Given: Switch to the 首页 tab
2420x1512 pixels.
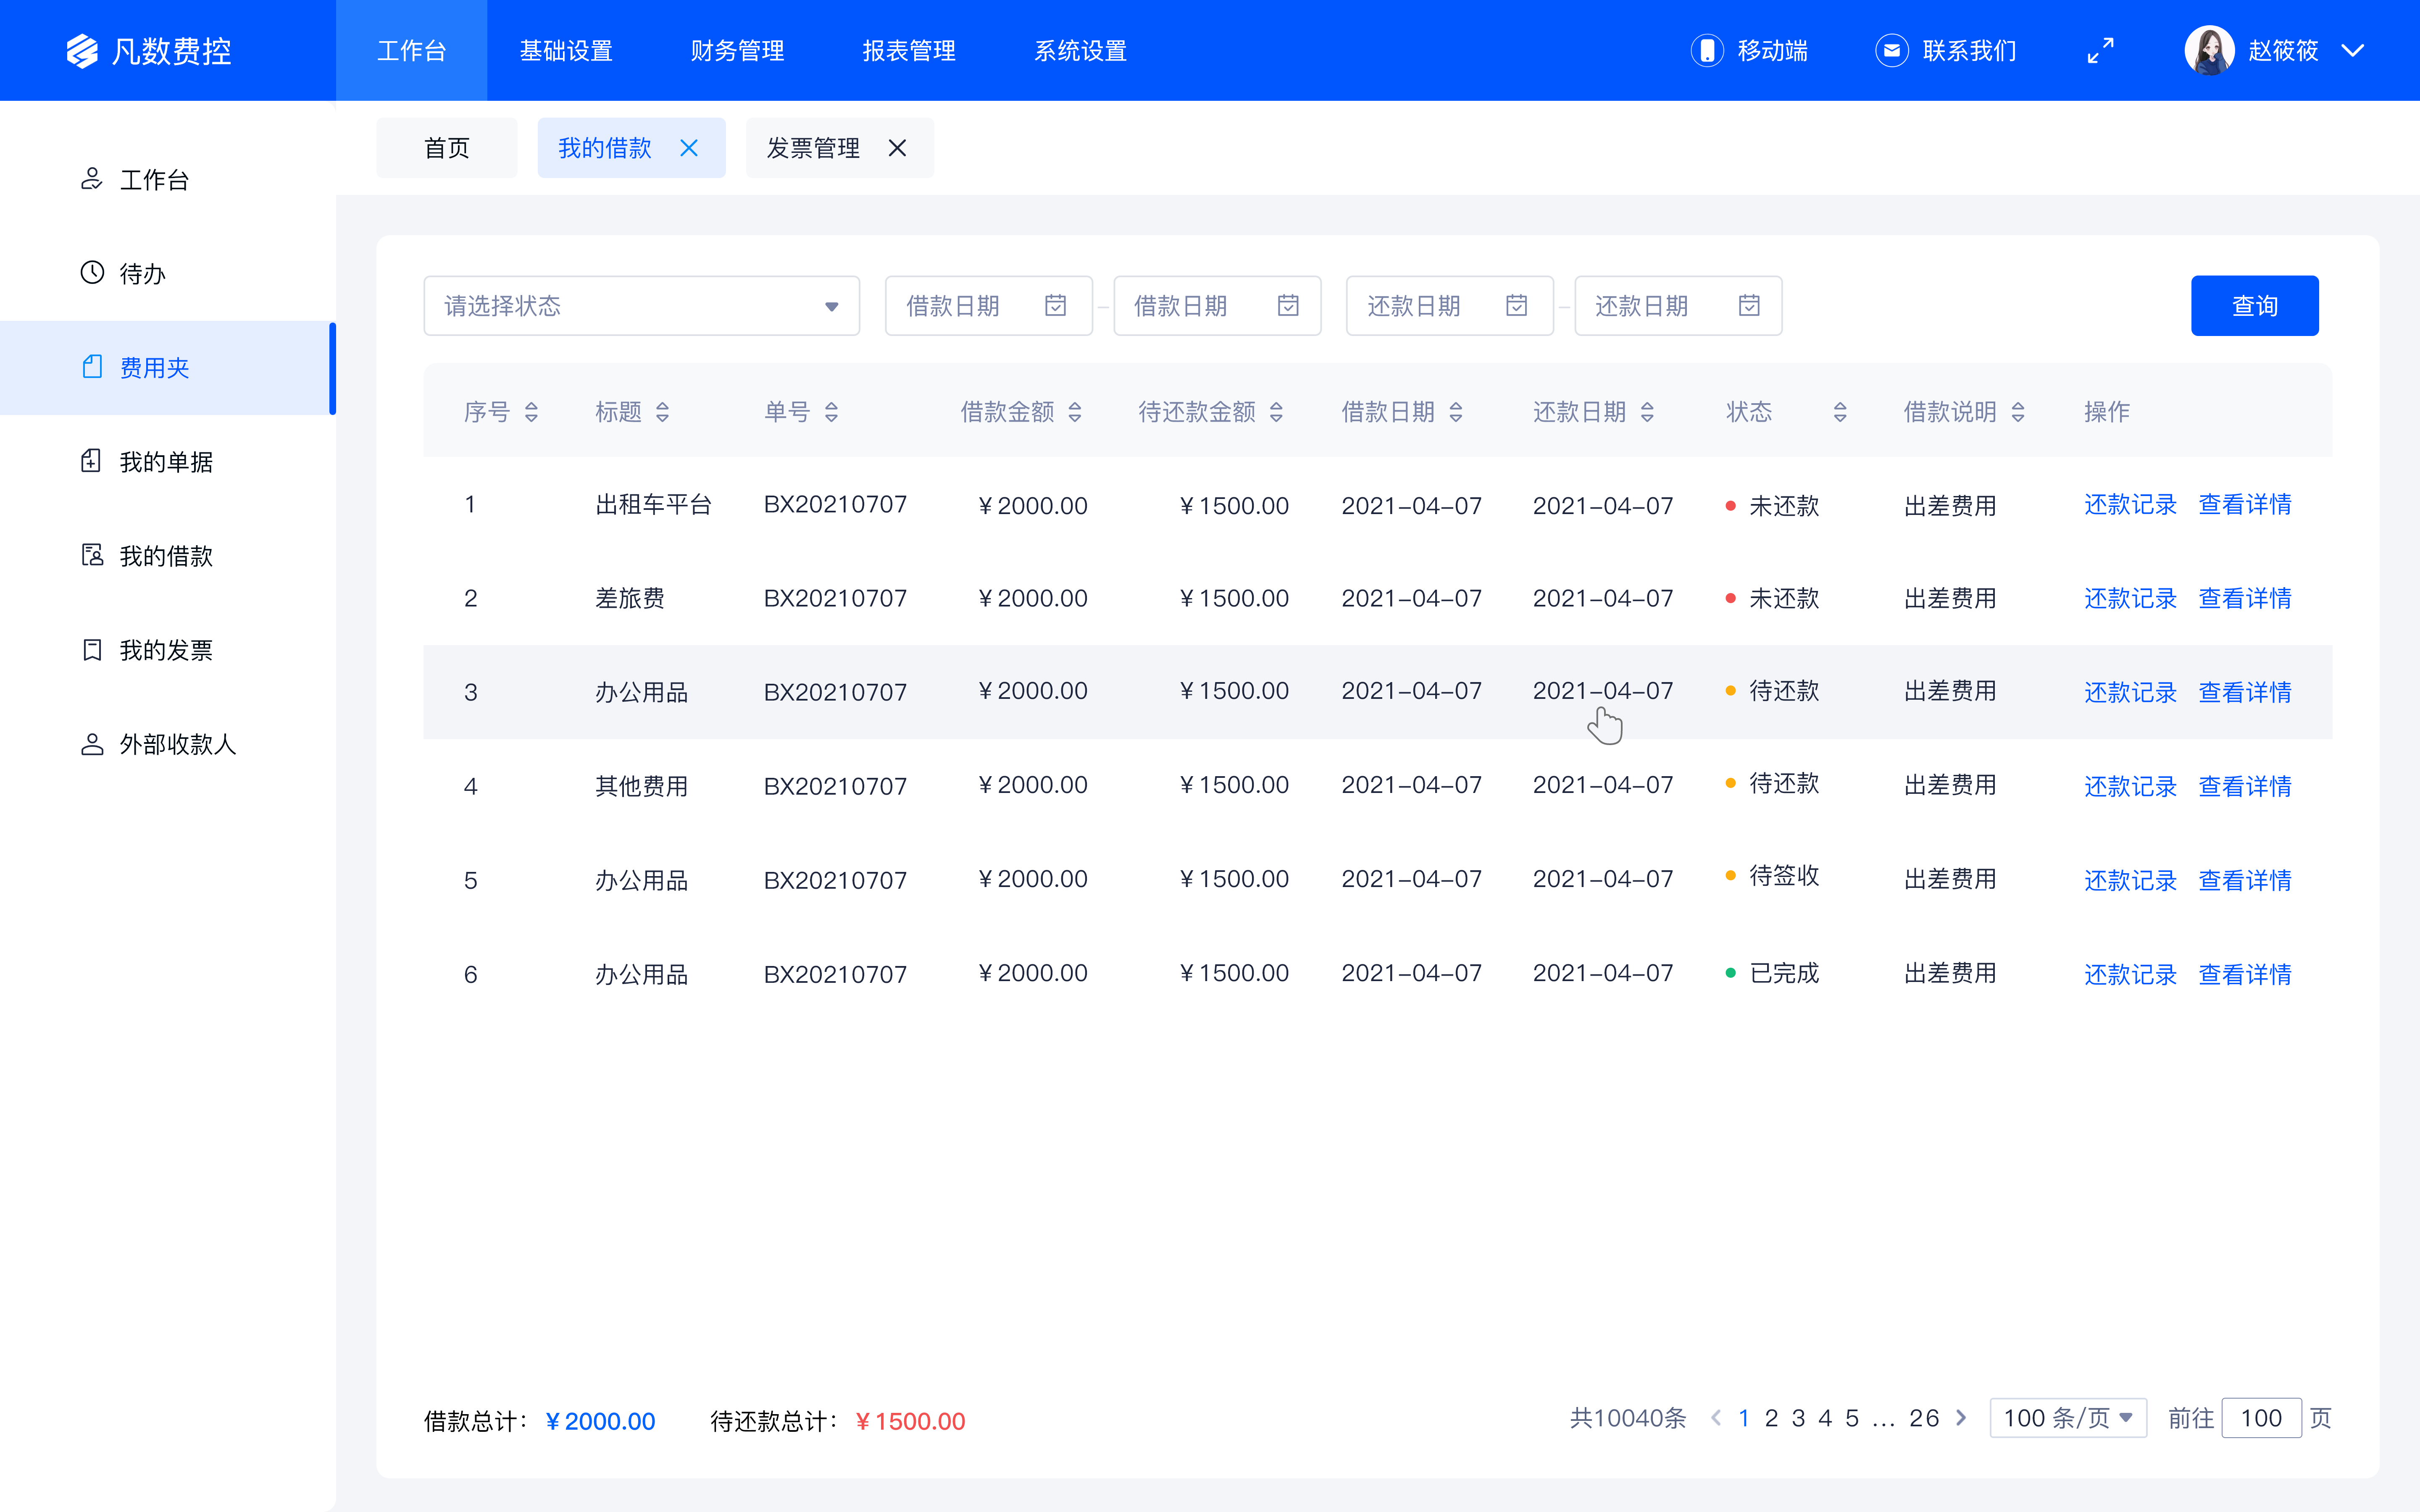Looking at the screenshot, I should [x=447, y=148].
